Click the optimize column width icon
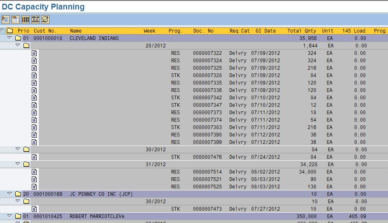Screen dimensions: 388x223 [35, 19]
